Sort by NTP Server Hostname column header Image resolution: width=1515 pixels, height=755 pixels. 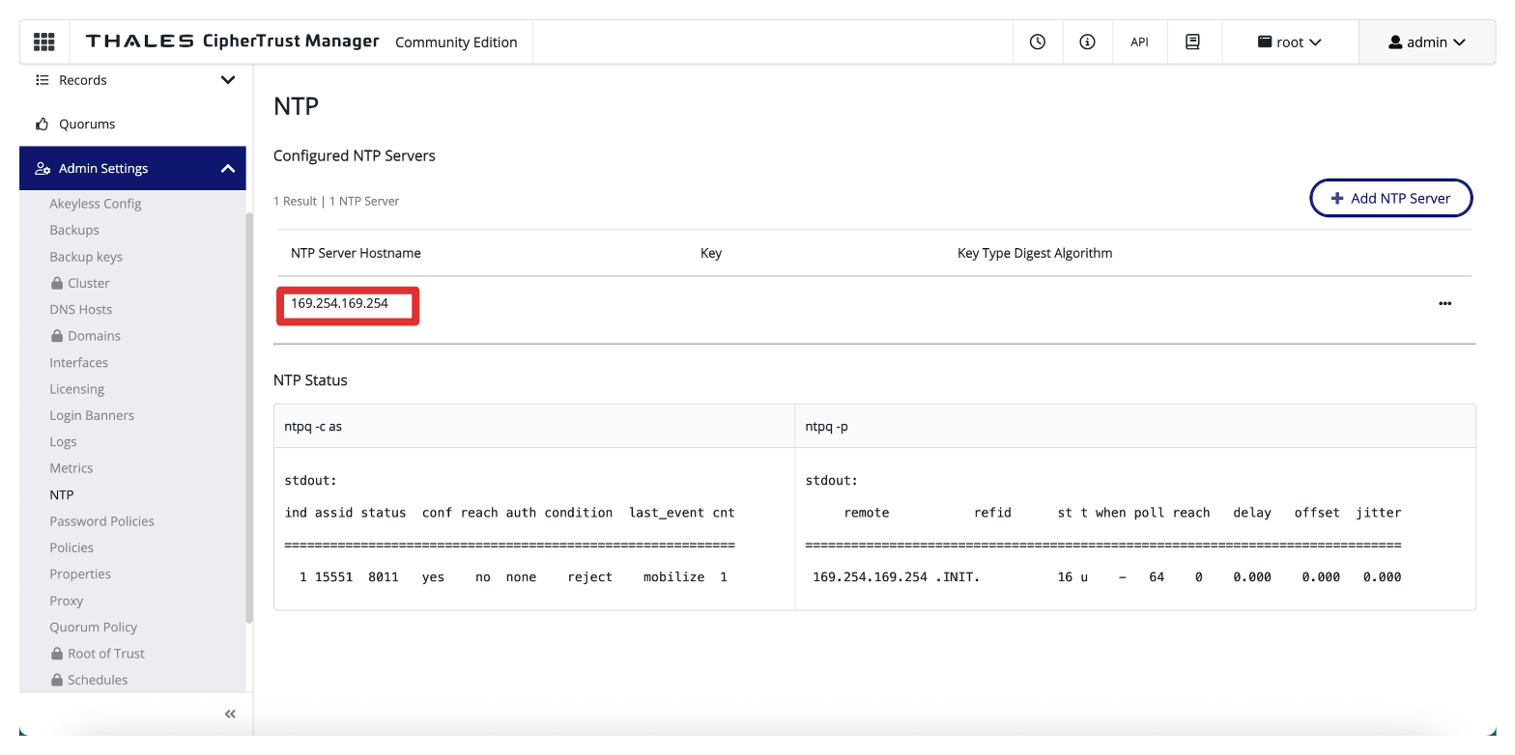point(356,253)
